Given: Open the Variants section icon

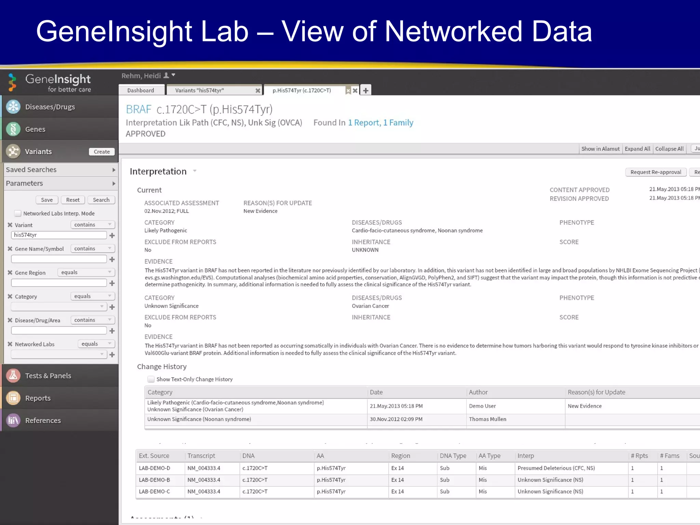Looking at the screenshot, I should click(13, 151).
